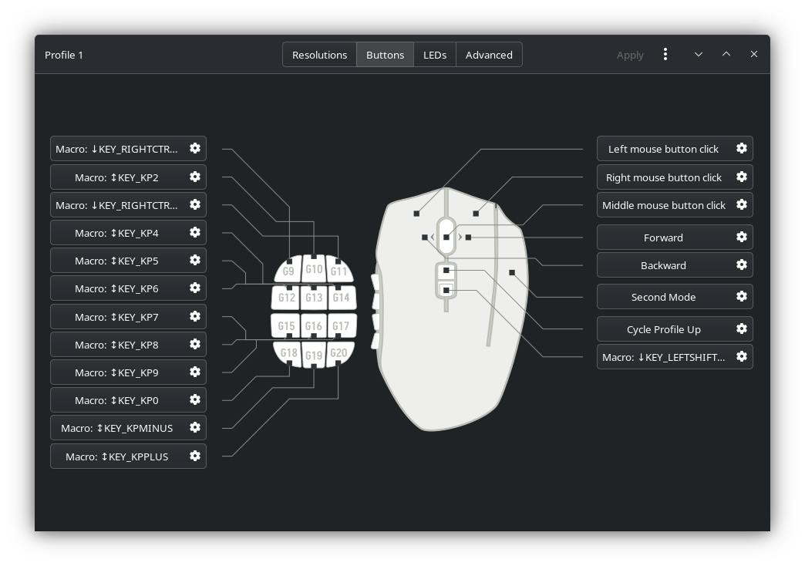This screenshot has width=805, height=566.
Task: Open gear for Cycle Profile Up
Action: click(x=741, y=329)
